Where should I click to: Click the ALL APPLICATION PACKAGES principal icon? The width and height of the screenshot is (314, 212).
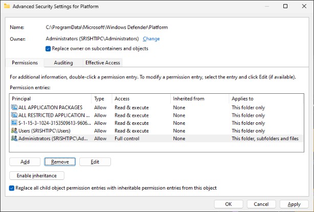[x=14, y=108]
